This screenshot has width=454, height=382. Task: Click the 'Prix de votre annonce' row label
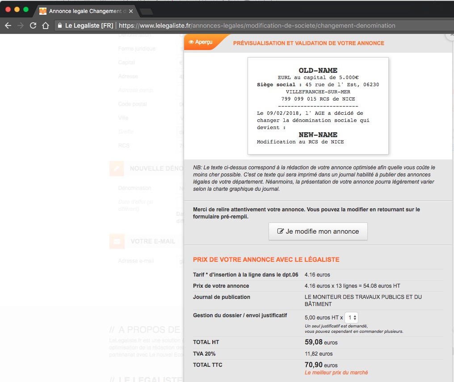[x=221, y=286]
